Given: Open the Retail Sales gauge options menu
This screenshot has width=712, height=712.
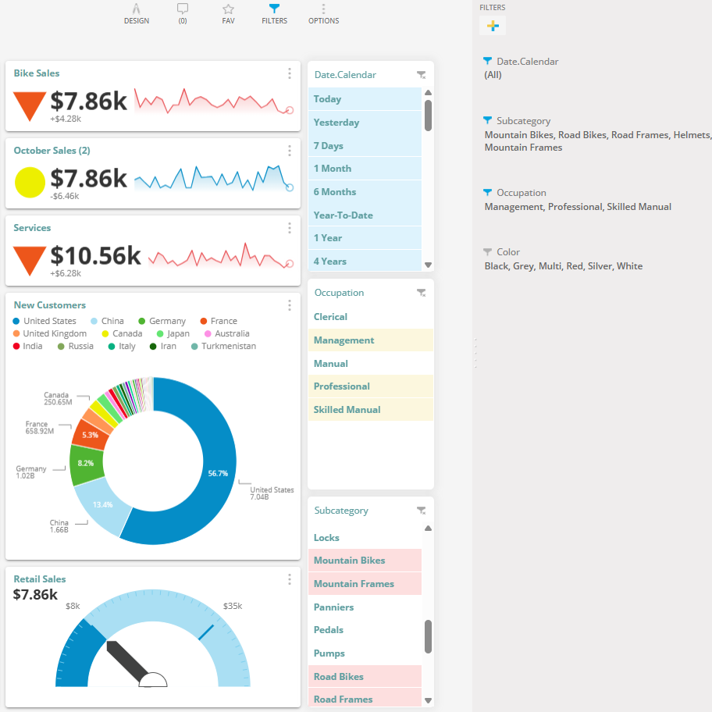Looking at the screenshot, I should pyautogui.click(x=289, y=579).
